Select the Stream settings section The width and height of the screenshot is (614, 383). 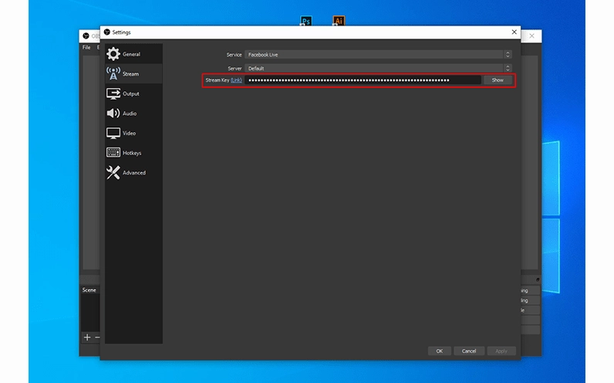[x=130, y=74]
